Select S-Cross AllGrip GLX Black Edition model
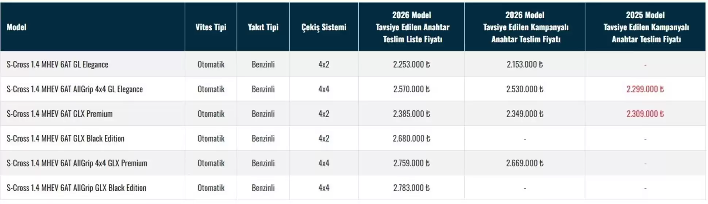This screenshot has width=708, height=204. pyautogui.click(x=76, y=188)
